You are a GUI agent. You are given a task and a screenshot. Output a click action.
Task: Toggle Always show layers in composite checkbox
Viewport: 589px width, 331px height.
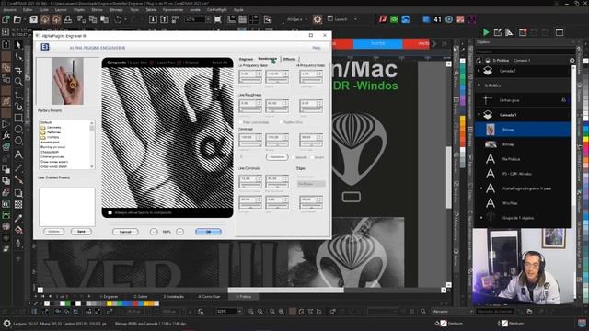tap(110, 212)
